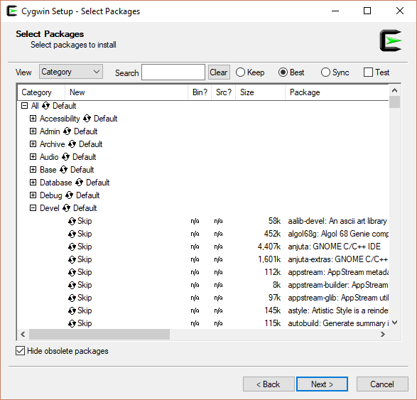Click the cycle icon beside the Devel category

[66, 208]
